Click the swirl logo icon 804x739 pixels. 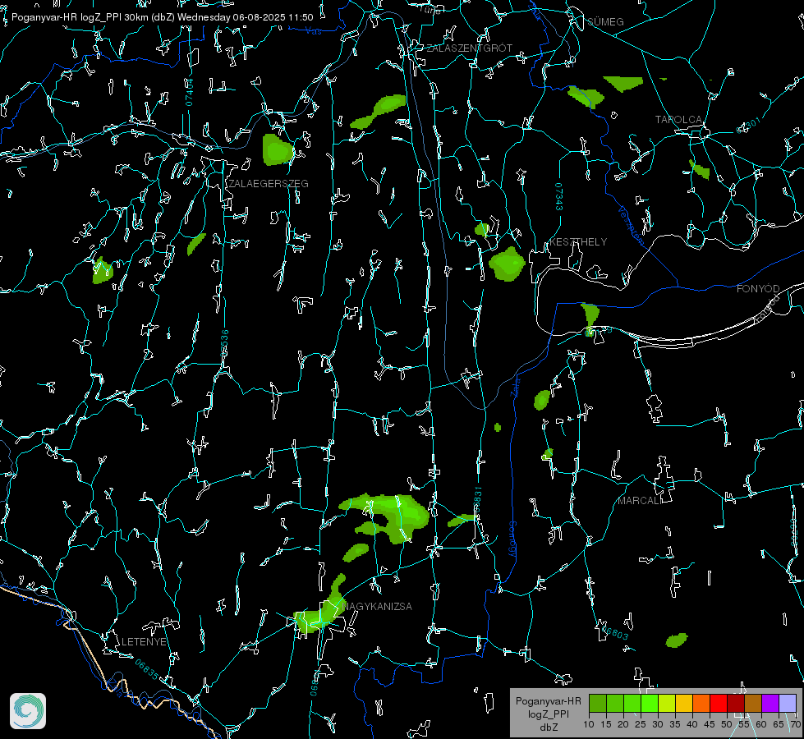click(x=28, y=711)
